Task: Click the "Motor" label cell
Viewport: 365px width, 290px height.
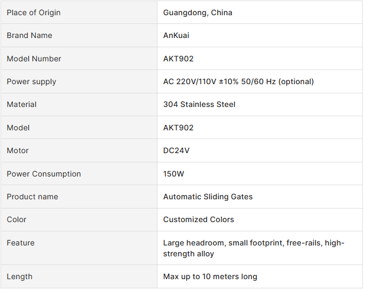Action: click(17, 150)
